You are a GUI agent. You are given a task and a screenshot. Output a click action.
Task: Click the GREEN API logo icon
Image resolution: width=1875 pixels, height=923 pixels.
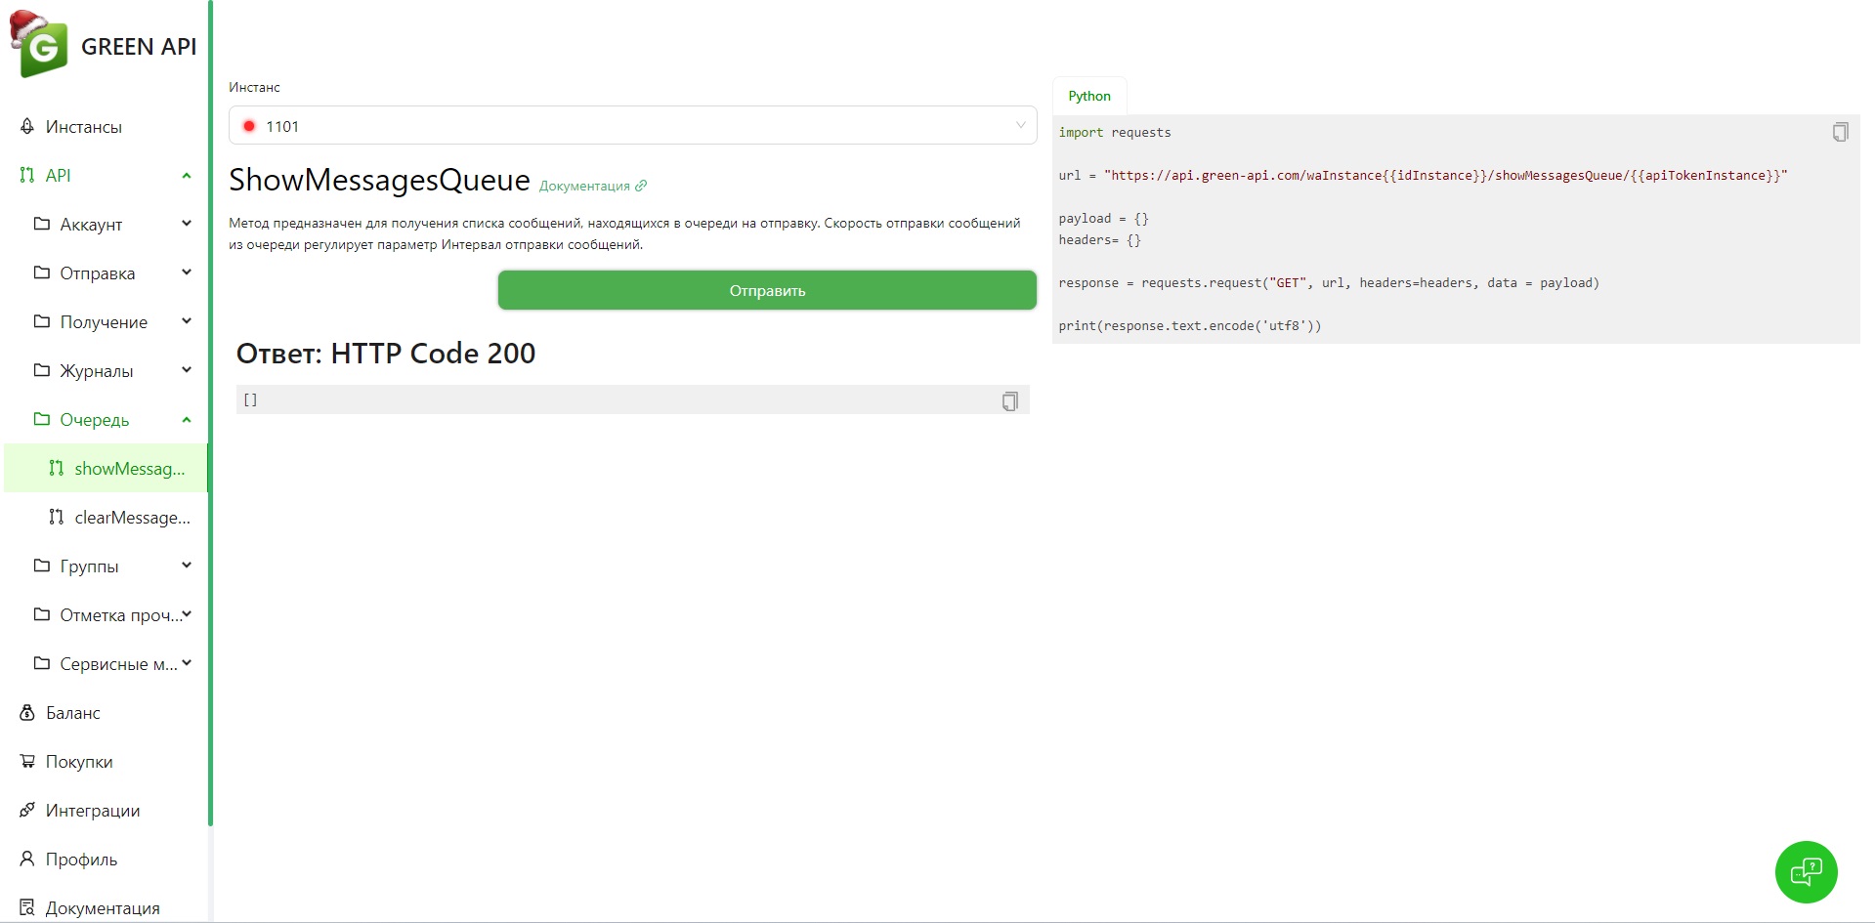(x=39, y=46)
